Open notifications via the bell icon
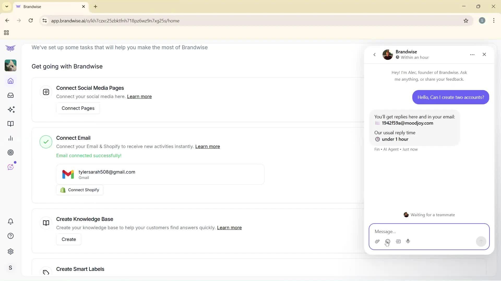The height and width of the screenshot is (281, 501). pyautogui.click(x=10, y=221)
